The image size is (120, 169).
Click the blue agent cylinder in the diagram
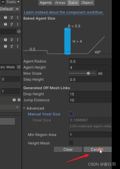pyautogui.click(x=67, y=41)
